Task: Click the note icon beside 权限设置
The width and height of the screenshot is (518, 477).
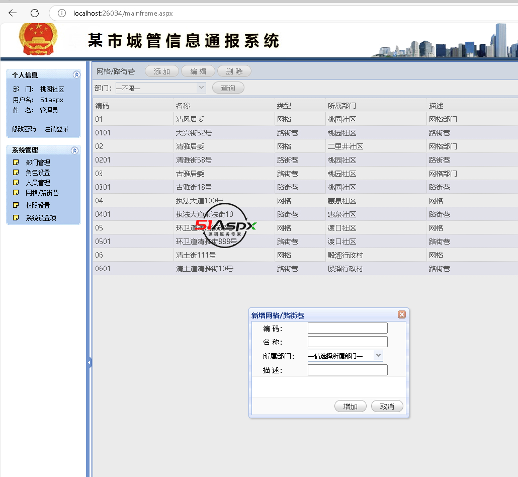Action: click(16, 205)
